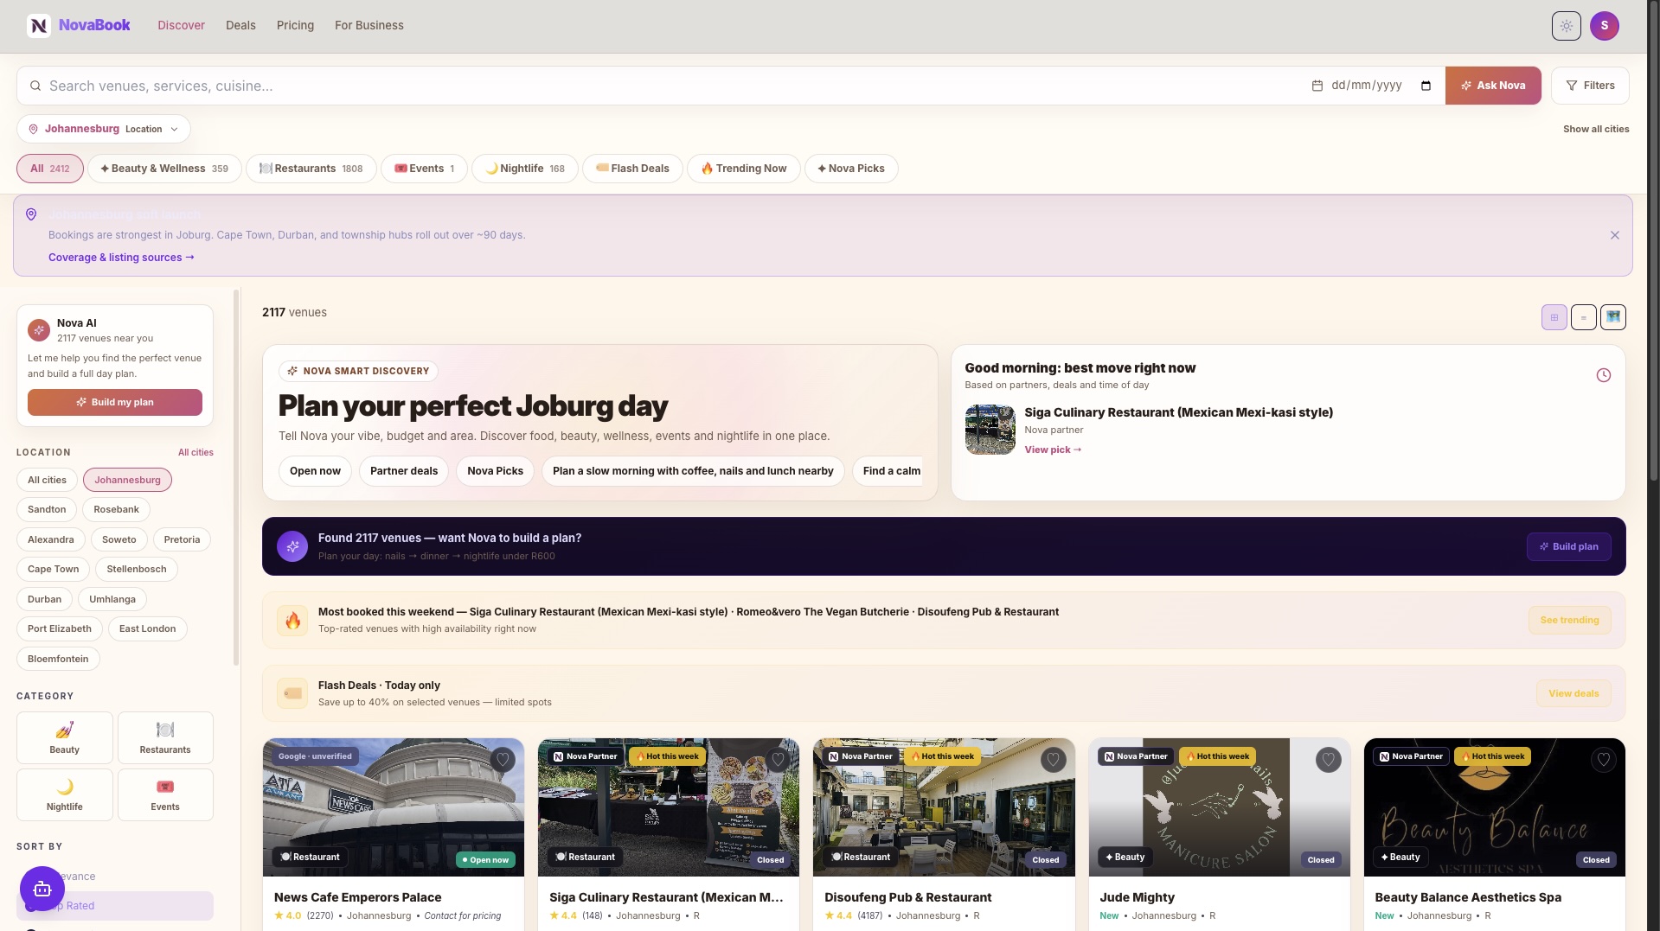Favorite Siga Culinary Restaurant card heart
Image resolution: width=1660 pixels, height=931 pixels.
click(x=778, y=760)
